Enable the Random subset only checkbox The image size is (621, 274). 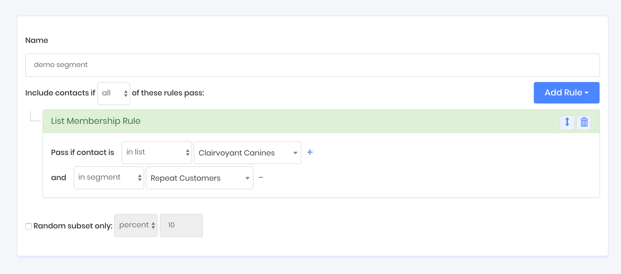point(29,226)
